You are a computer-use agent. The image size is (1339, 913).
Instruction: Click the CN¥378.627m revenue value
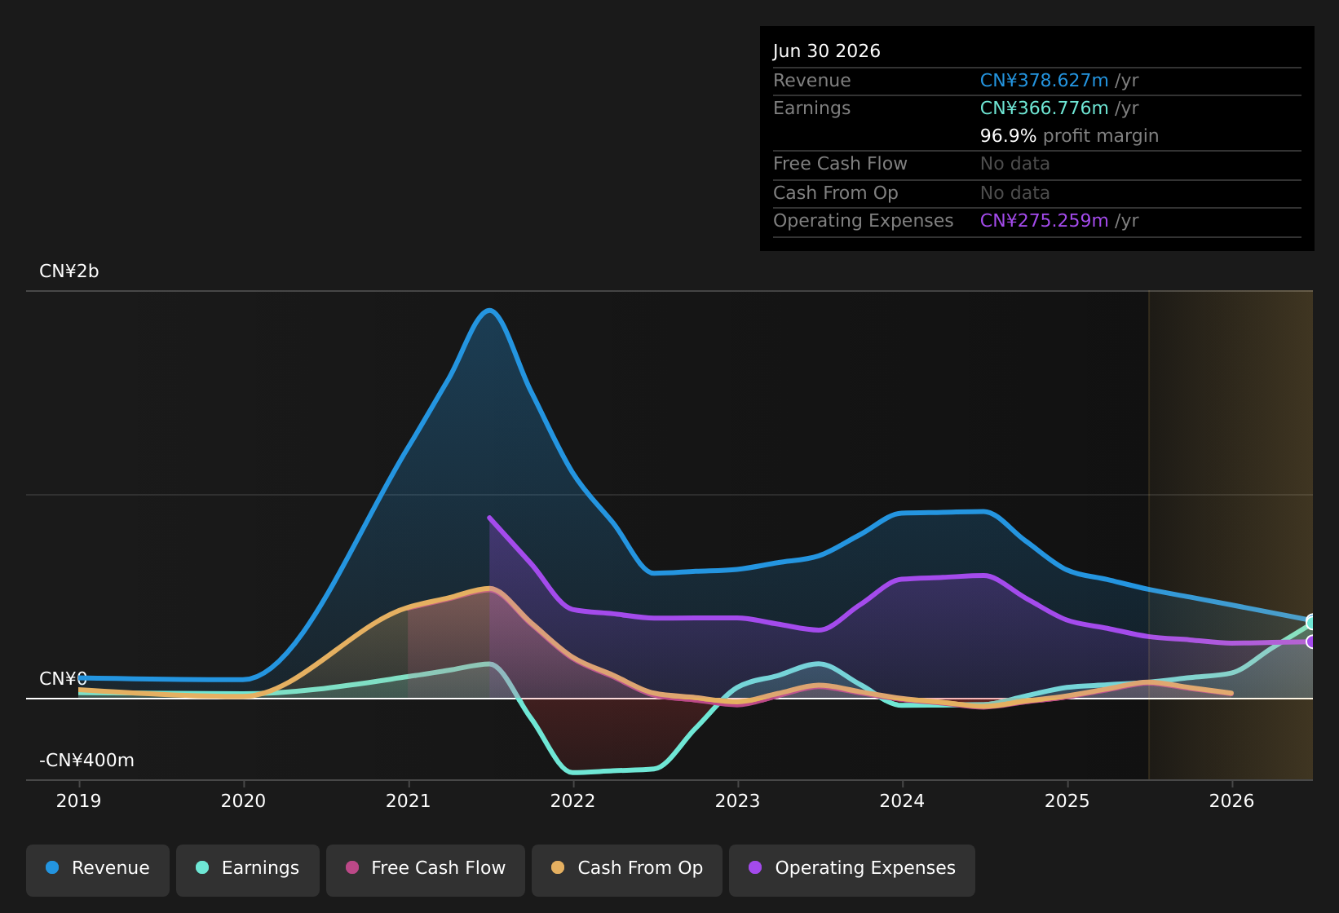[x=1045, y=81]
